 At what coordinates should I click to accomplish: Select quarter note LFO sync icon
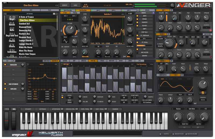[x=200, y=93]
